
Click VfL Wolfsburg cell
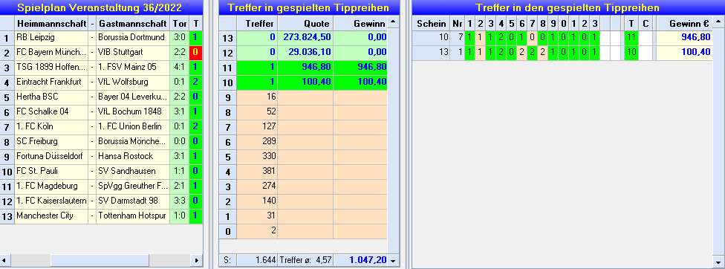coord(133,82)
